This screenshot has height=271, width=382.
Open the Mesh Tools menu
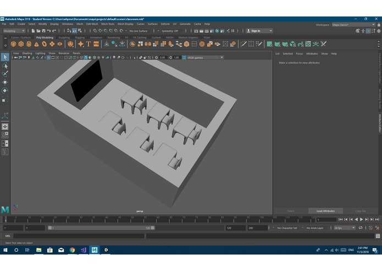click(x=108, y=24)
